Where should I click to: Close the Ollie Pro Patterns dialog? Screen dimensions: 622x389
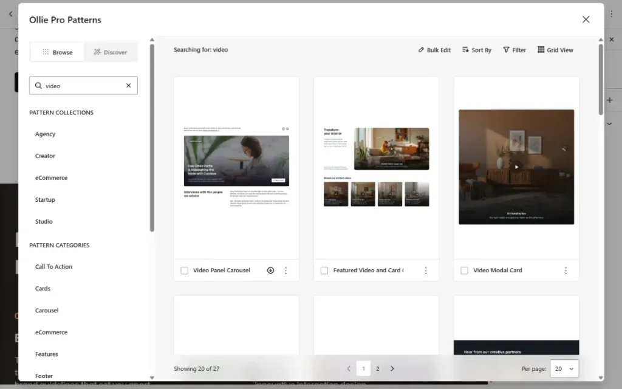point(586,19)
